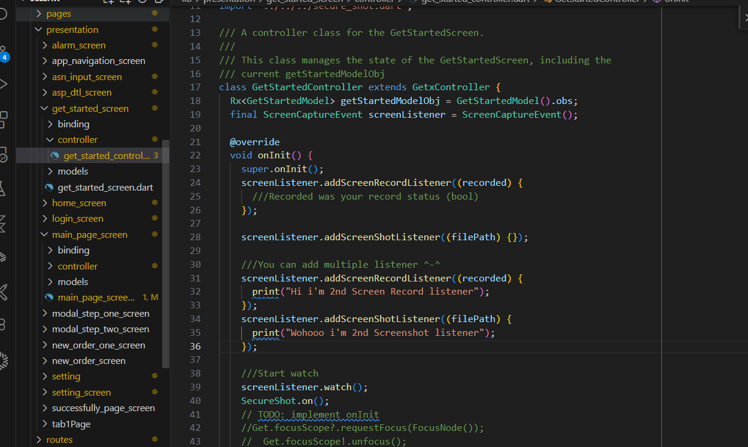Select the asp_dtl_screen folder
Image resolution: width=748 pixels, height=447 pixels.
[82, 92]
